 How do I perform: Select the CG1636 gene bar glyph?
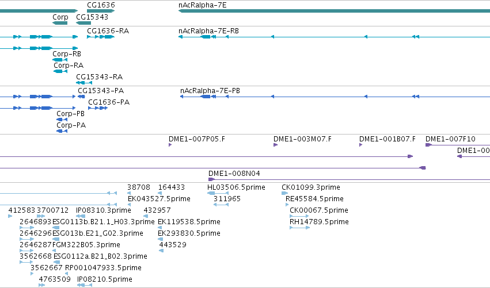point(101,11)
